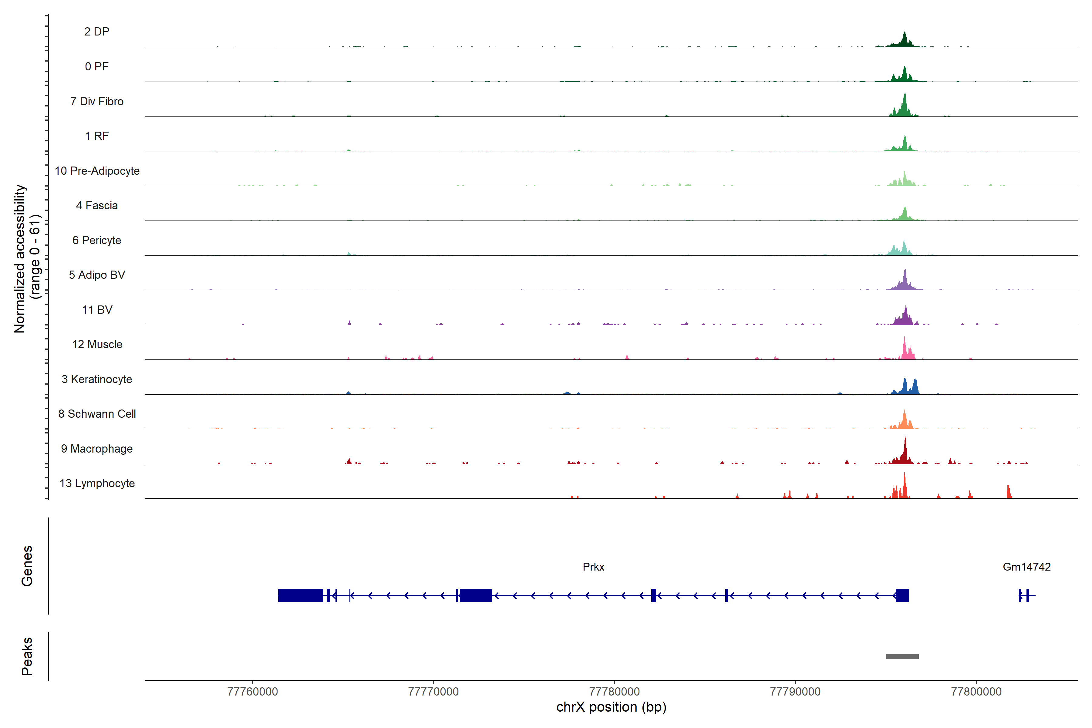Click the Prkx gene name

593,567
